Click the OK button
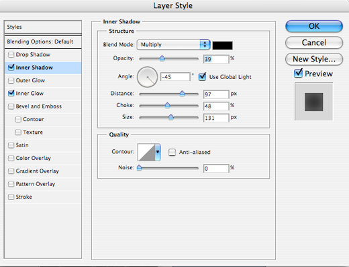Screen dimensions: 349x267 (x=314, y=26)
